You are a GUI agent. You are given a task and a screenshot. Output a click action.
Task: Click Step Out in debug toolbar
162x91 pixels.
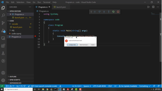[109, 12]
